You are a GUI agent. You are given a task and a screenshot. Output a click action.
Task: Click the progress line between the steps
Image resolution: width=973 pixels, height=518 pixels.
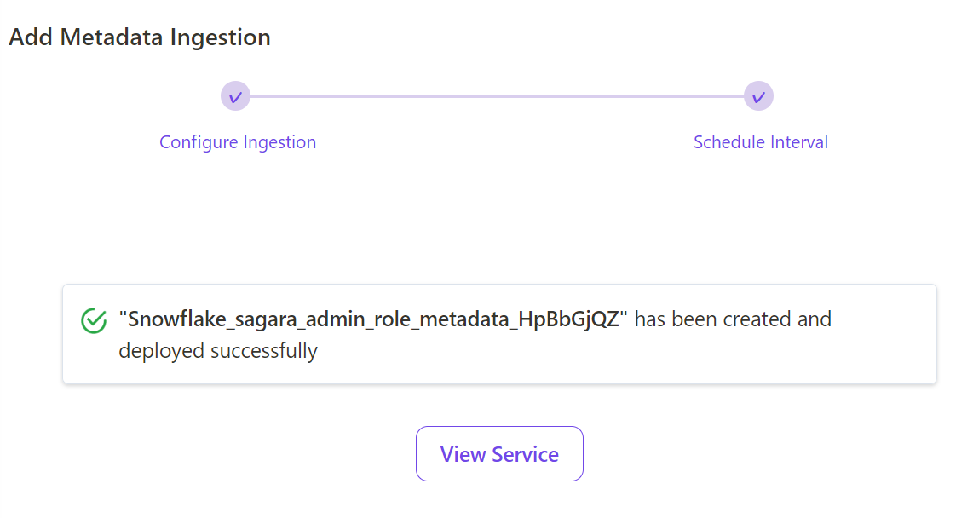(x=497, y=96)
